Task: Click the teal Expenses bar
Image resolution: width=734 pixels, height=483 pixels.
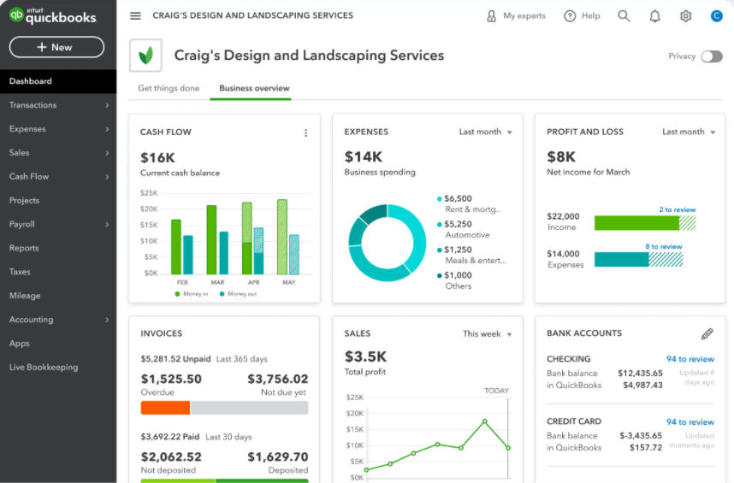Action: (x=622, y=260)
